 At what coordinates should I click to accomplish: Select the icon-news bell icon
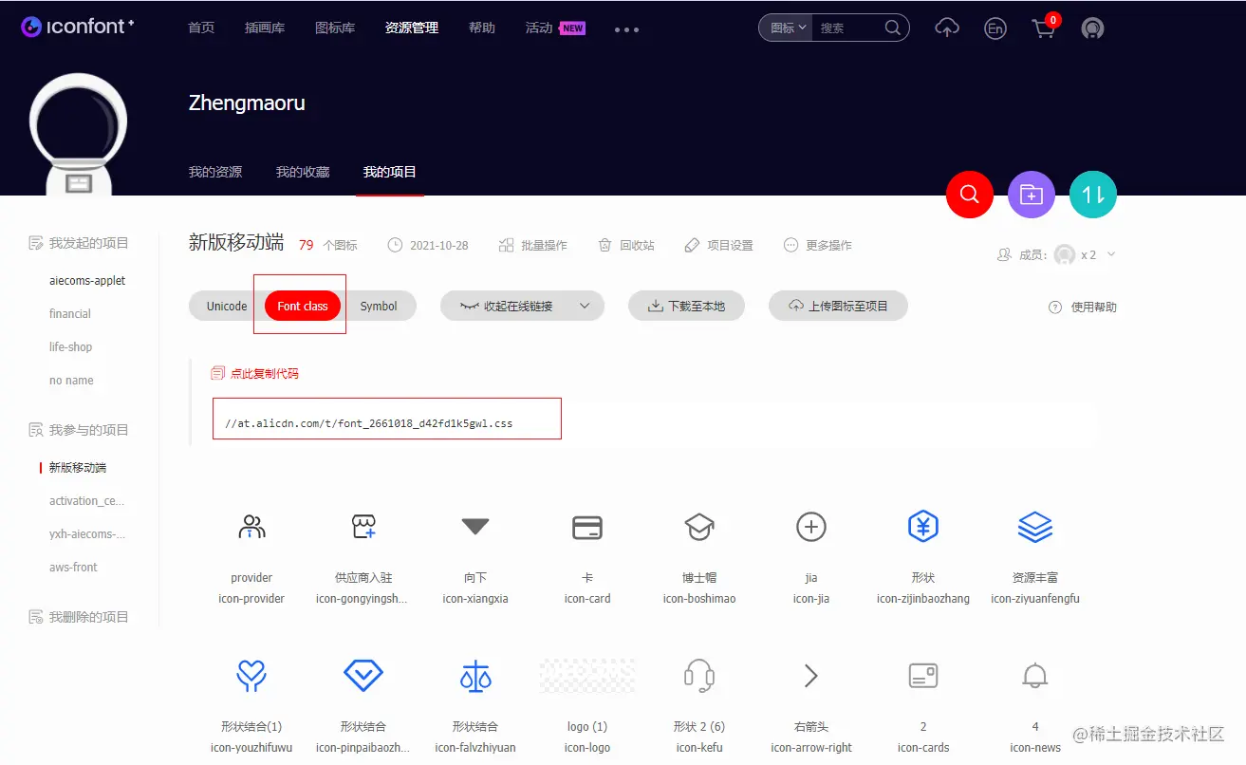(x=1035, y=676)
